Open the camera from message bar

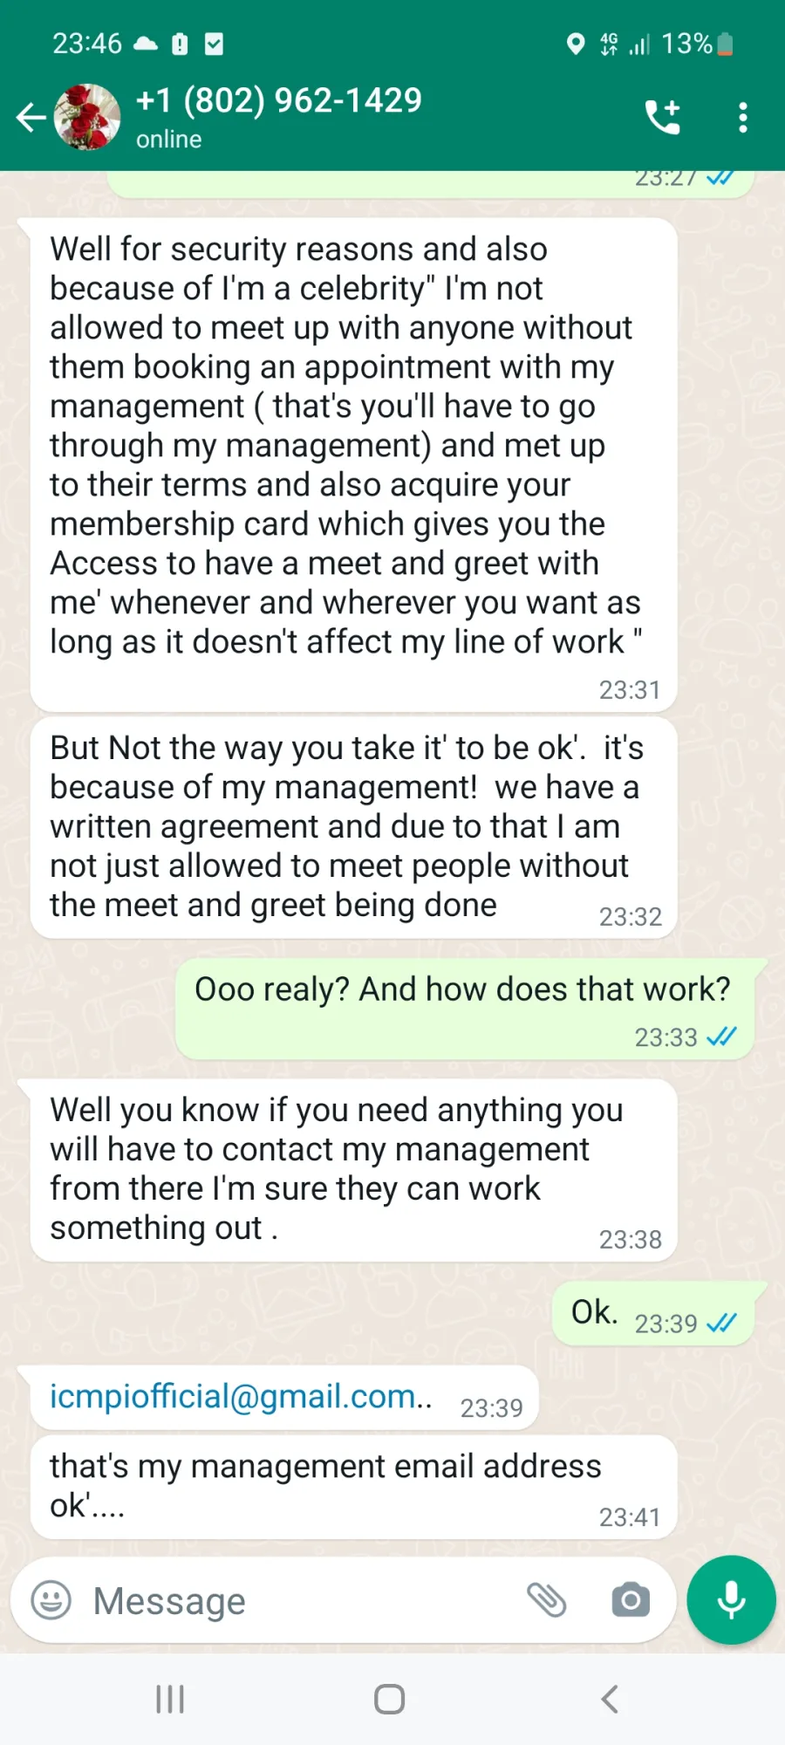tap(631, 1600)
